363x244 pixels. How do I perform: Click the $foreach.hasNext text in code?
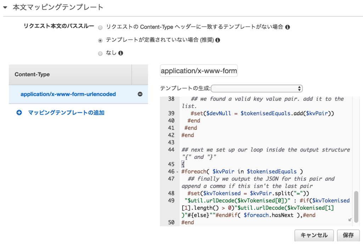[268, 215]
